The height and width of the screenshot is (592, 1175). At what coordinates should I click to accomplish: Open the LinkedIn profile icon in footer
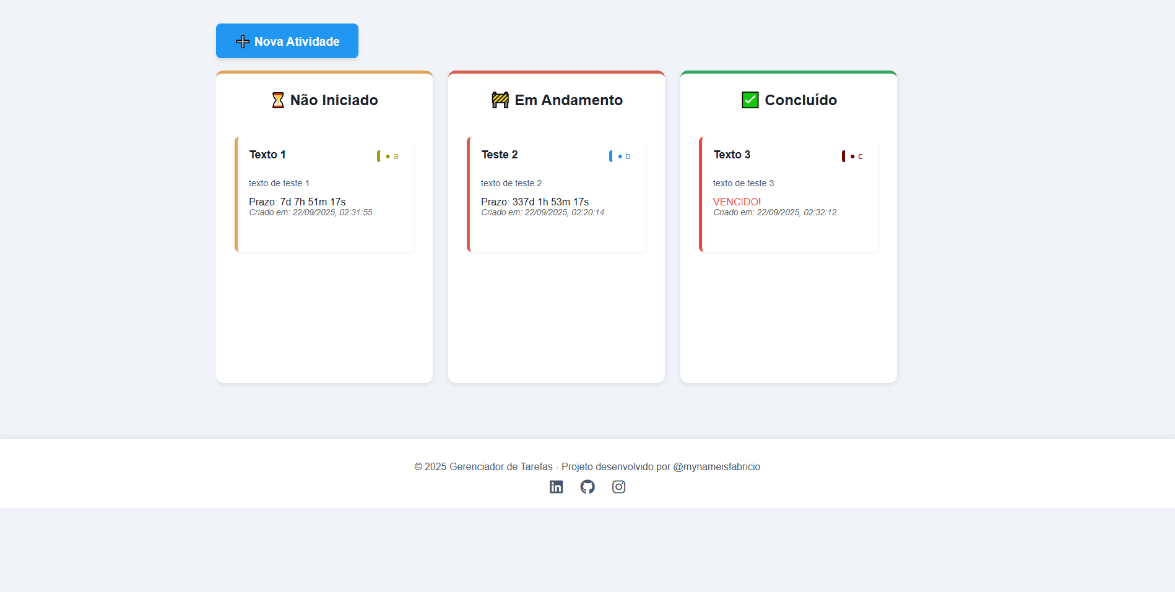pyautogui.click(x=556, y=487)
